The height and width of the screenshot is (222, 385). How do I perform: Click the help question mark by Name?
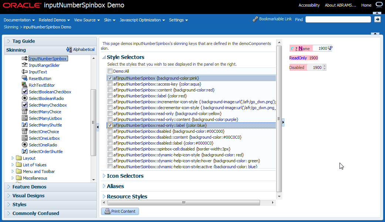(x=296, y=48)
